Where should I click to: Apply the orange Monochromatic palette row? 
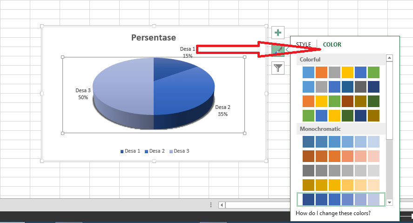341,156
